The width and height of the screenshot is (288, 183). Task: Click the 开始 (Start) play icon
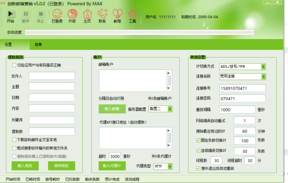pos(11,14)
